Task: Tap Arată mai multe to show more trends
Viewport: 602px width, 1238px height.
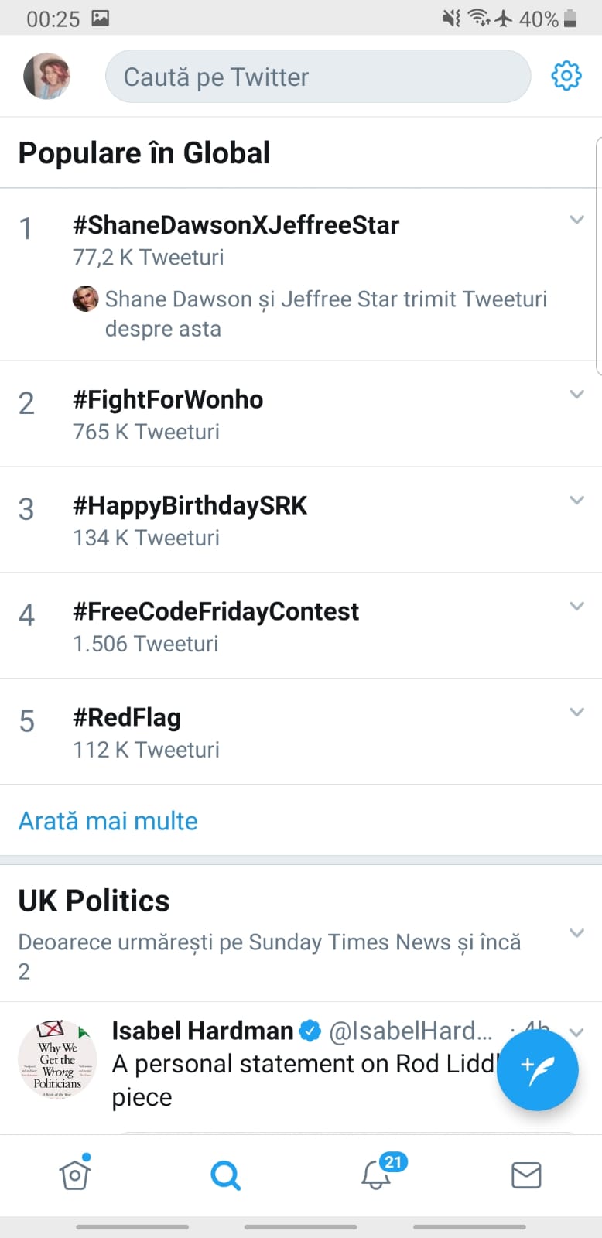Action: 108,820
